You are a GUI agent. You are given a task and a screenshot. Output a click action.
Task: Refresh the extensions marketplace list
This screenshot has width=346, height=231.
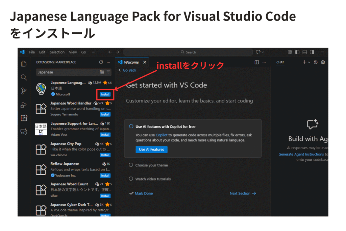[101, 62]
